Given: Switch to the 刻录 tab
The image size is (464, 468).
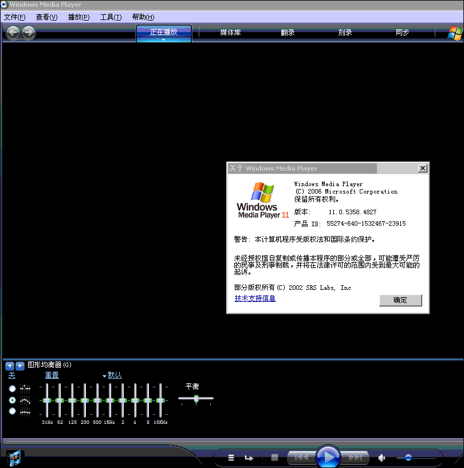Looking at the screenshot, I should (345, 33).
